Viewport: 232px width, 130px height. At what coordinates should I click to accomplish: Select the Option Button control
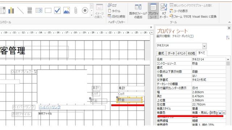(x=85, y=10)
